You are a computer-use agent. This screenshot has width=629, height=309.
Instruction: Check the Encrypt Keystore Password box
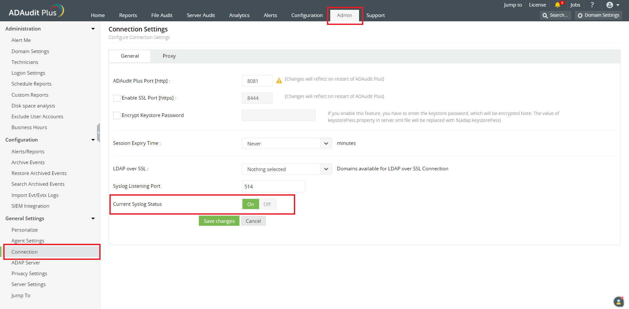[x=117, y=115]
